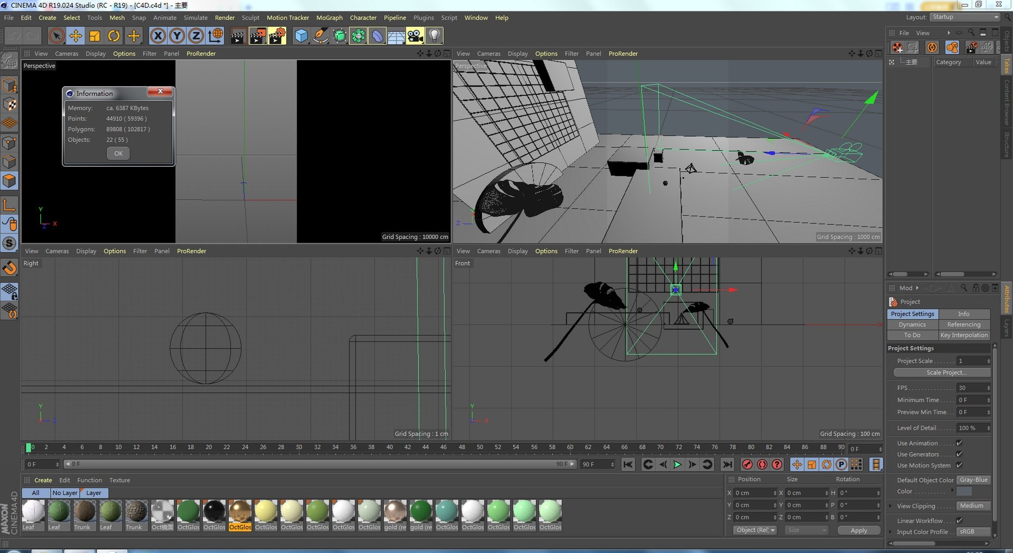Open the MoGraph menu

[x=329, y=18]
